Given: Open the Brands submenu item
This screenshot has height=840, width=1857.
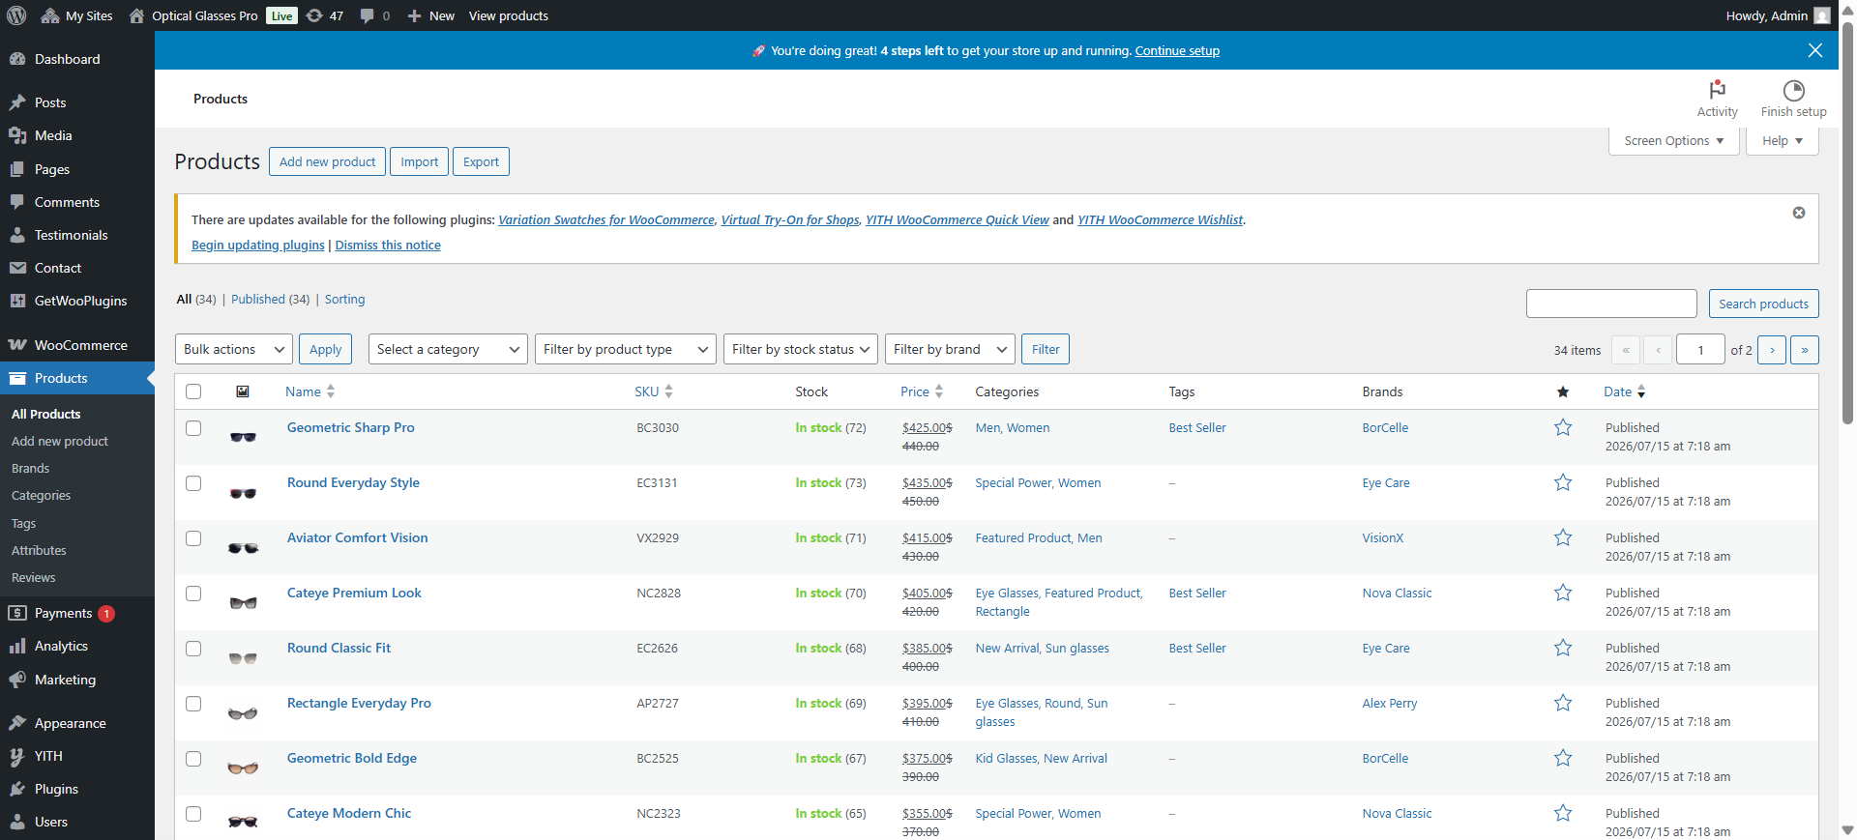Looking at the screenshot, I should pos(31,468).
